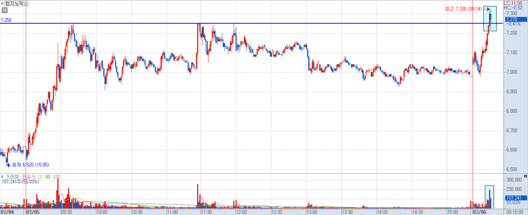Viewport: 528px width, 215px height.
Task: Click the HC:-0,82 readout
Action: tap(513, 8)
